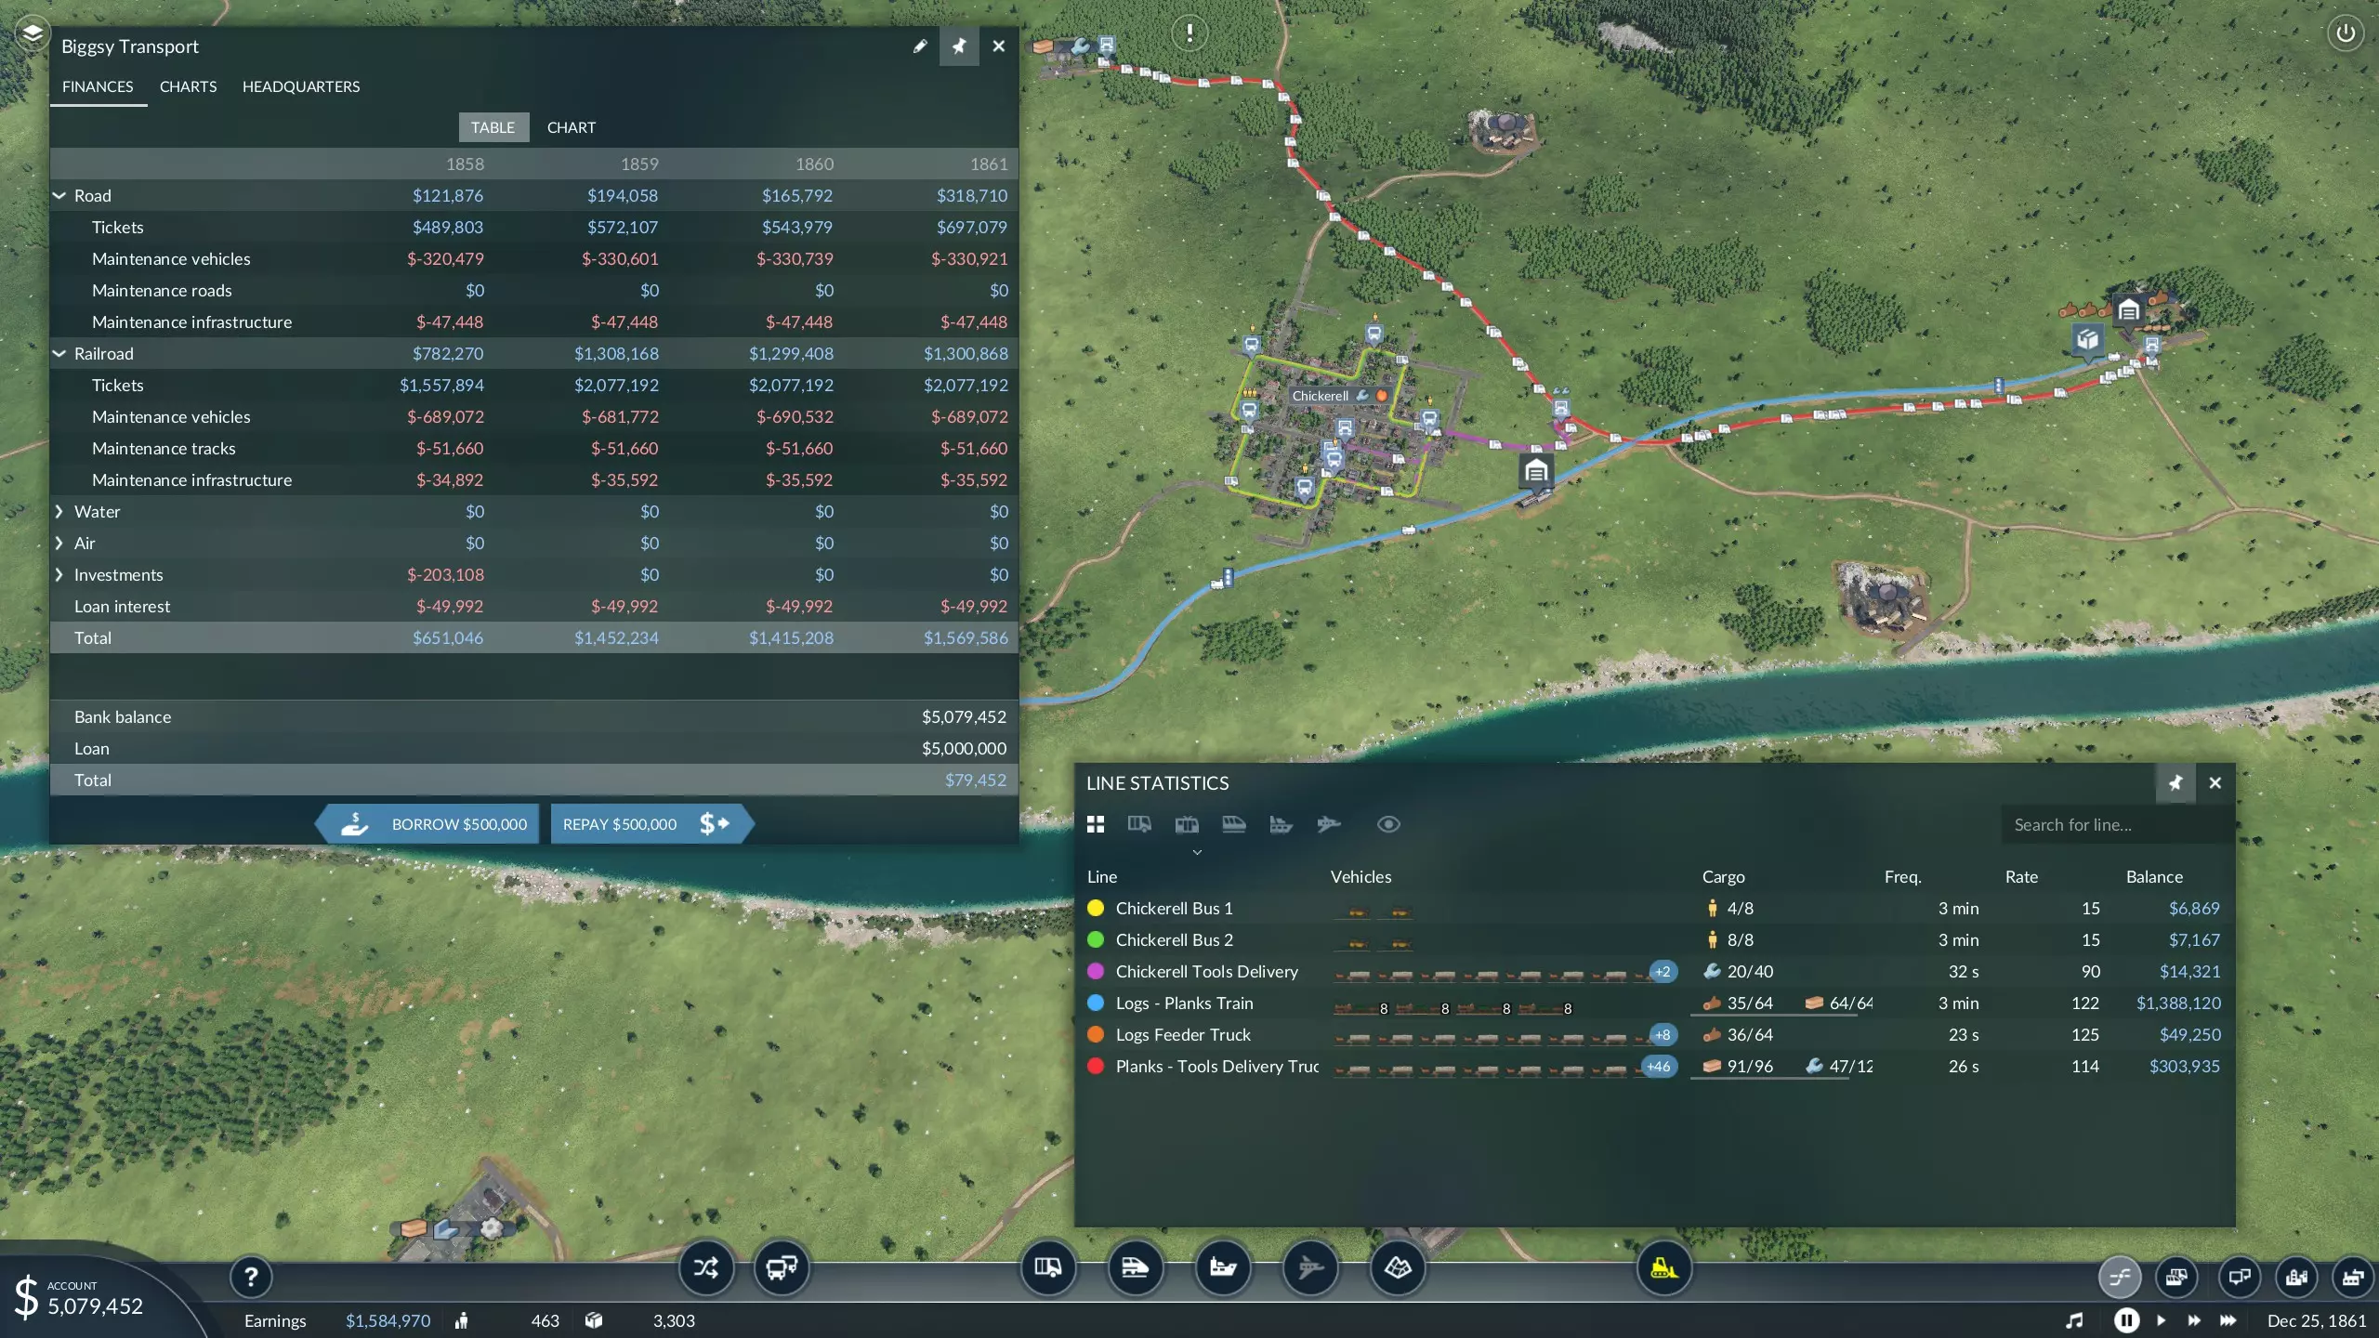Viewport: 2379px width, 1338px height.
Task: Open the air transport construction menu
Action: coord(1309,1268)
